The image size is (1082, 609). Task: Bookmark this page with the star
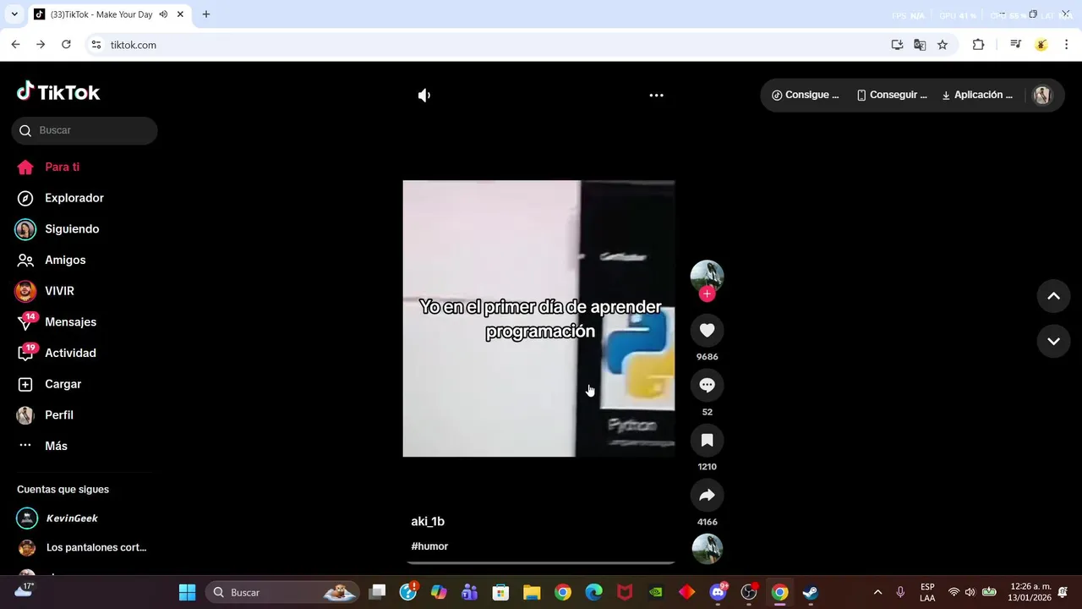coord(943,45)
